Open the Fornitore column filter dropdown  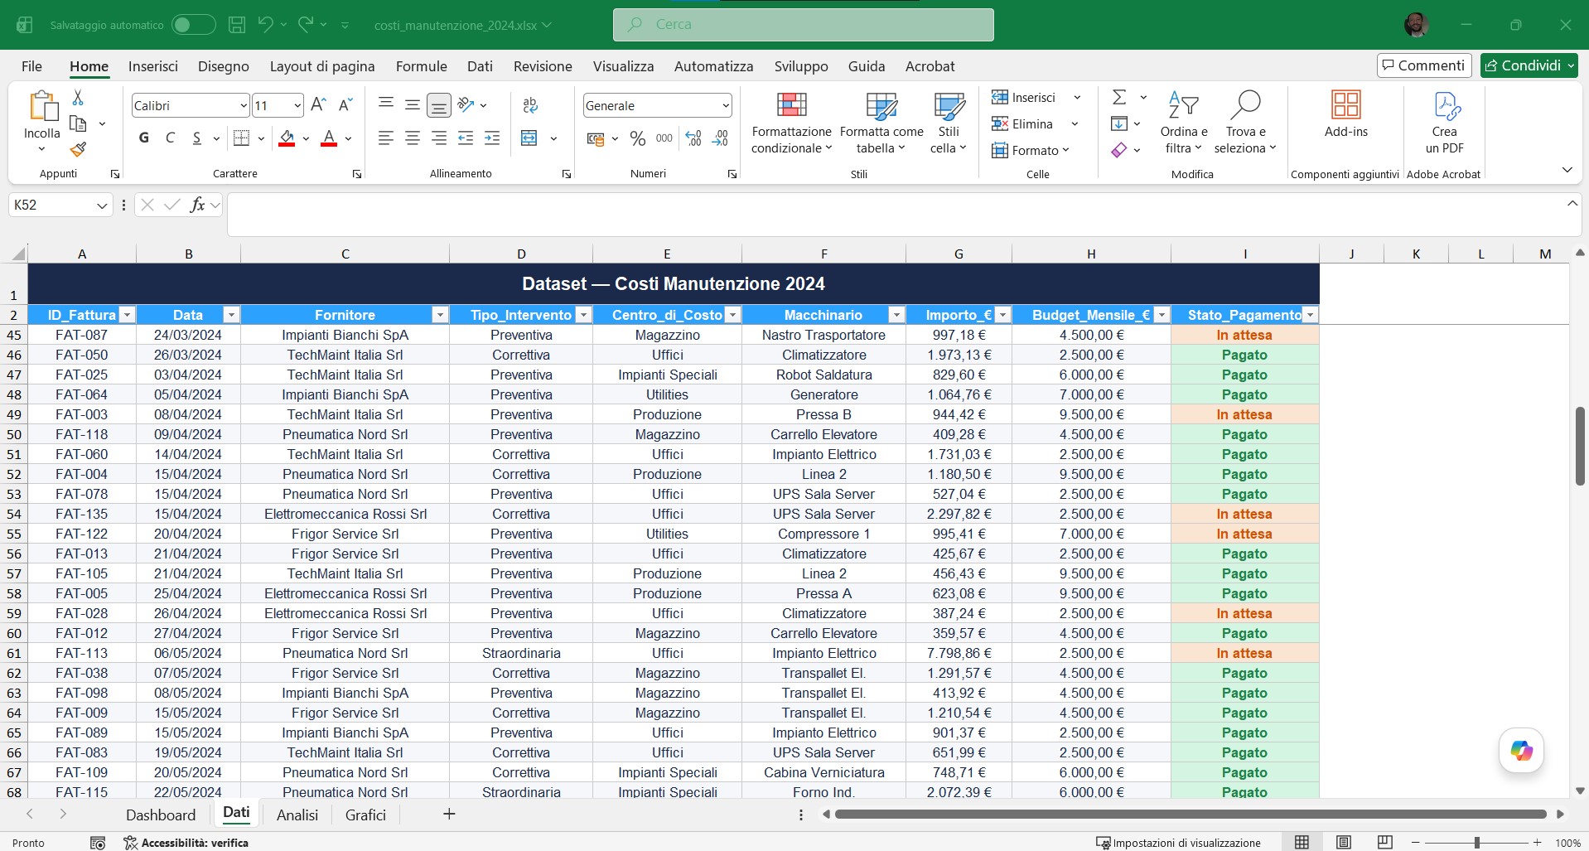click(x=440, y=315)
